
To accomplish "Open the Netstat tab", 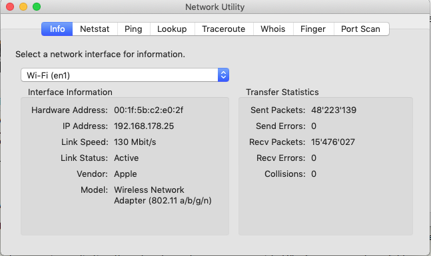I will [x=95, y=29].
